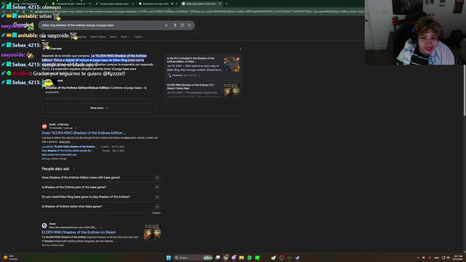Open the Steam result Erdtree thumbnail image
This screenshot has height=262, width=466.
(152, 232)
